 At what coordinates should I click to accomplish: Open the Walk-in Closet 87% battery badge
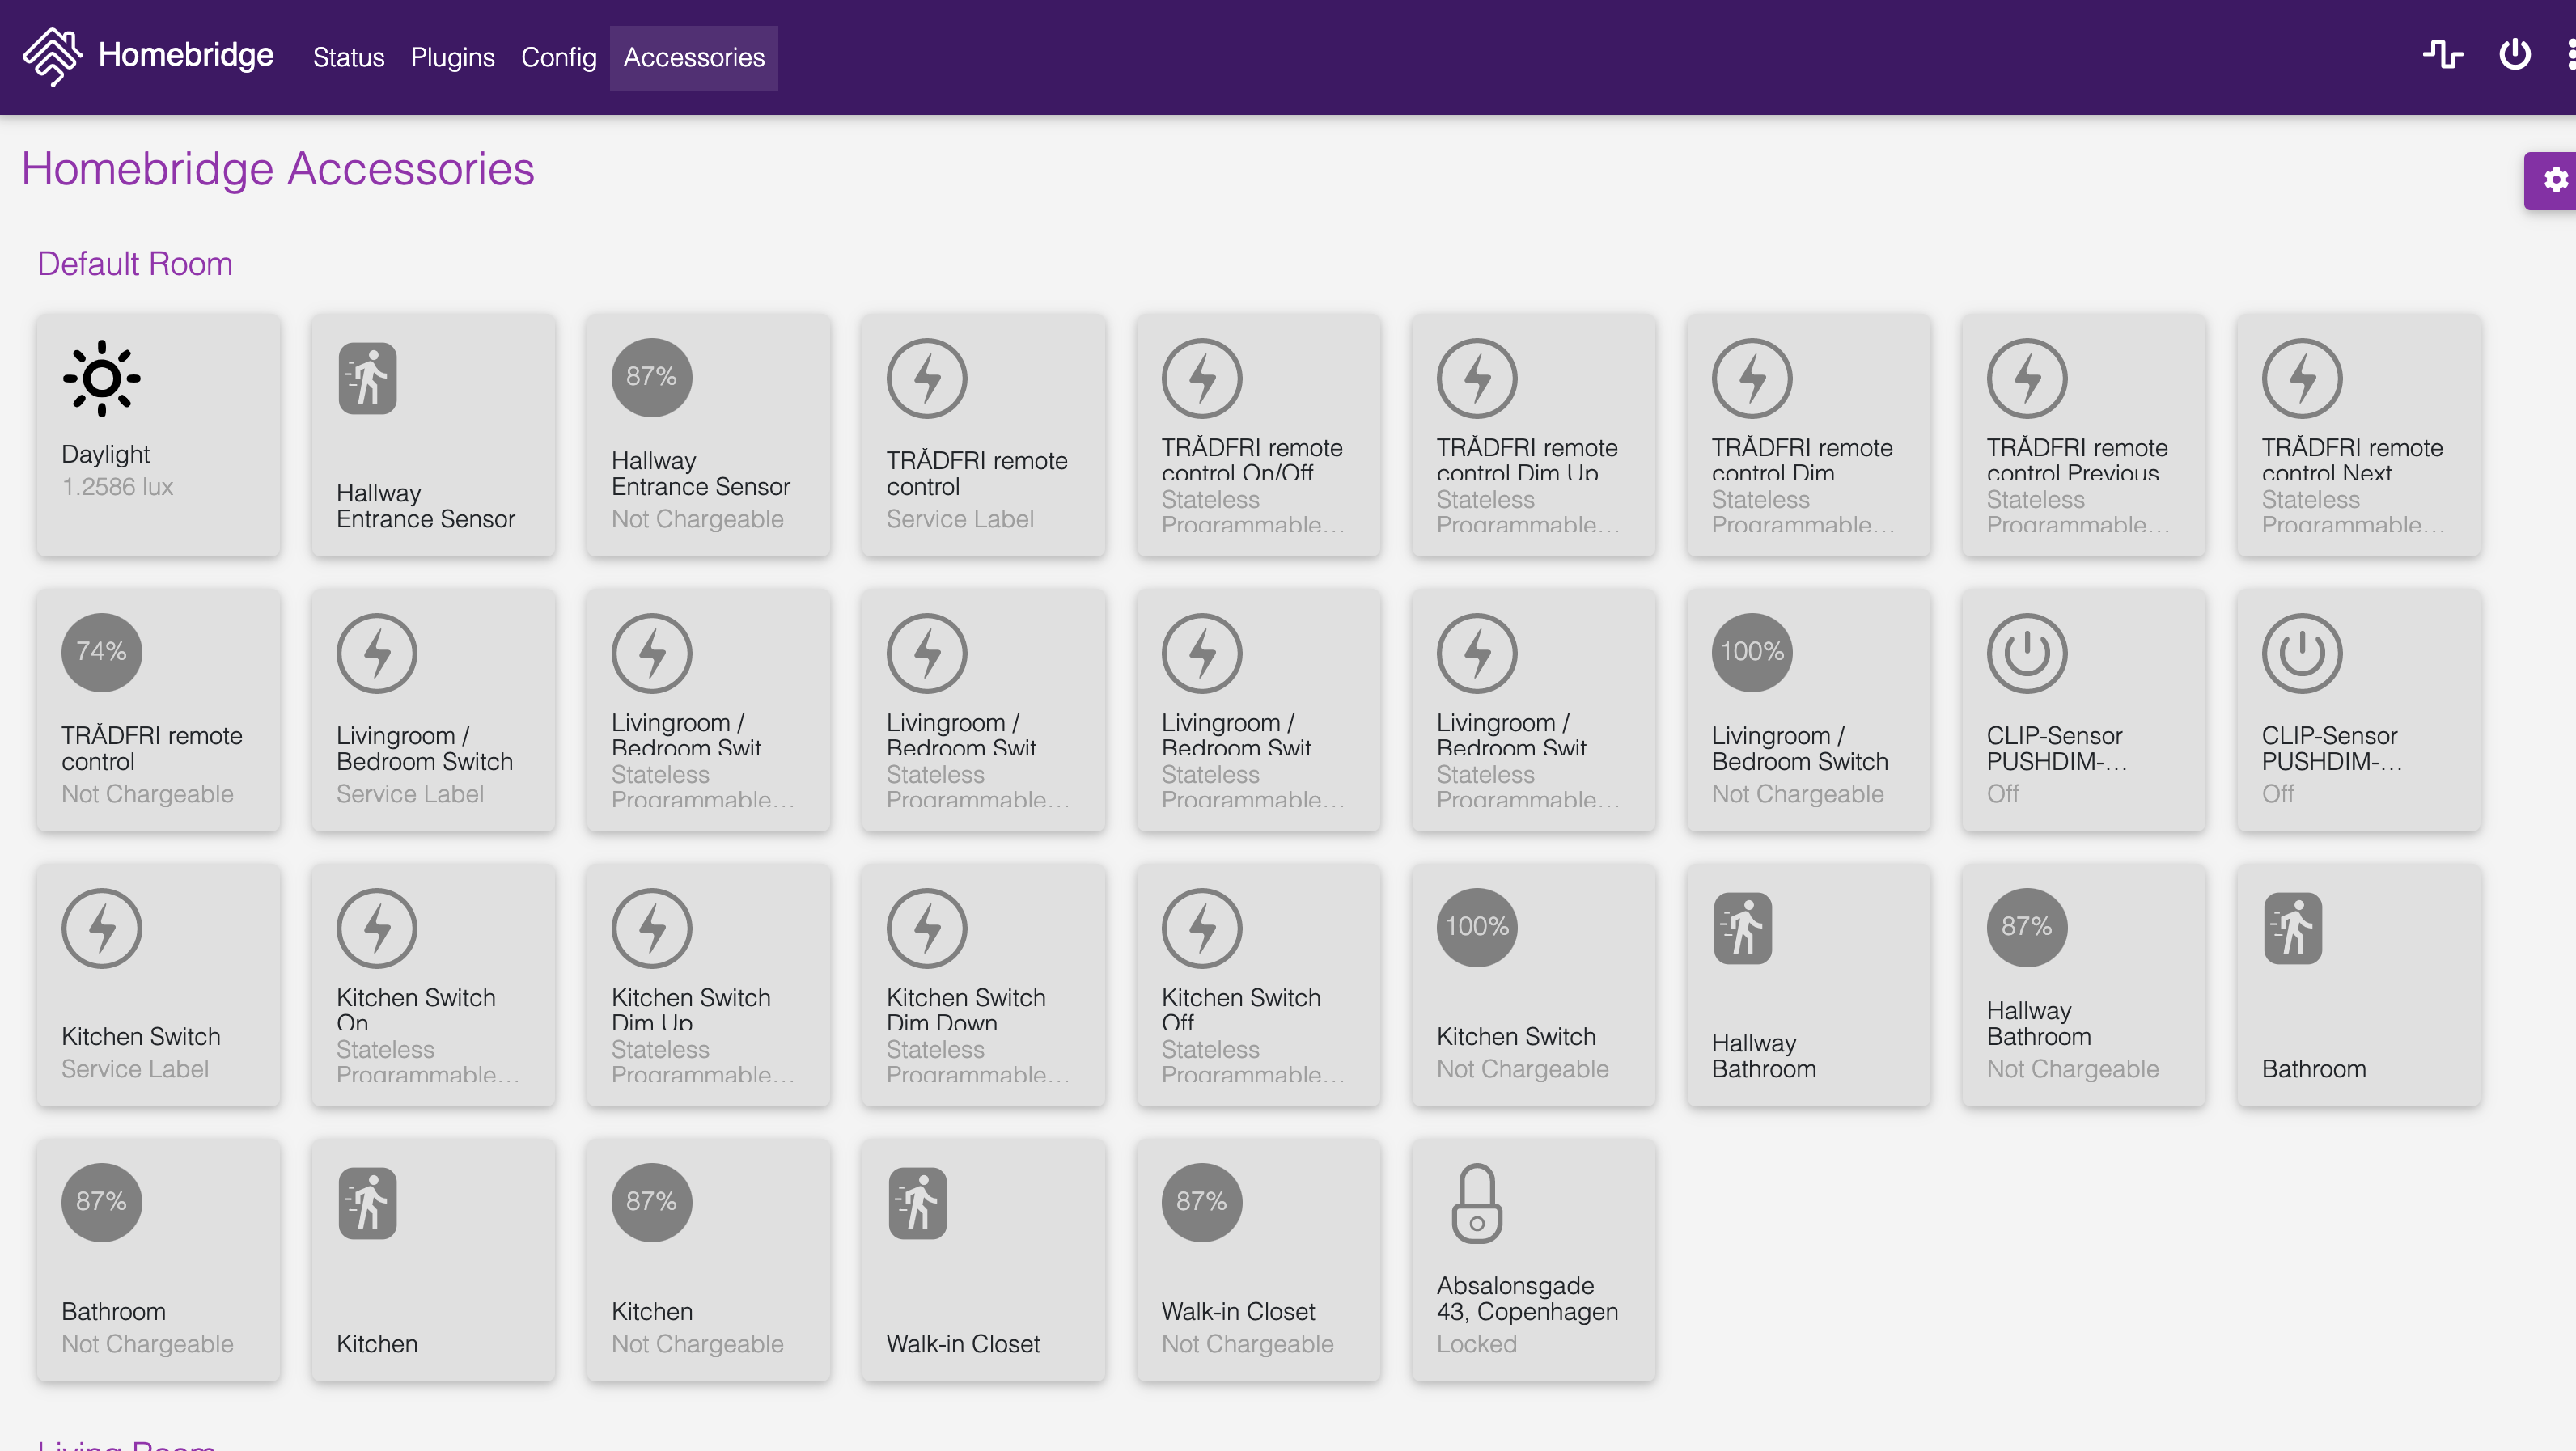tap(1201, 1202)
